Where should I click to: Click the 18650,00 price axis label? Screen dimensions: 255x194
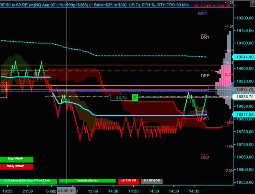(x=245, y=157)
